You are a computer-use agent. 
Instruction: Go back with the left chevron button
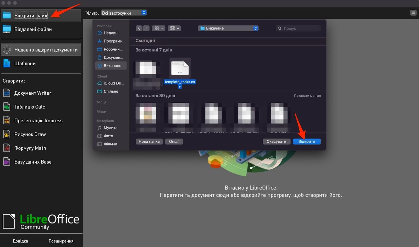[x=139, y=28]
